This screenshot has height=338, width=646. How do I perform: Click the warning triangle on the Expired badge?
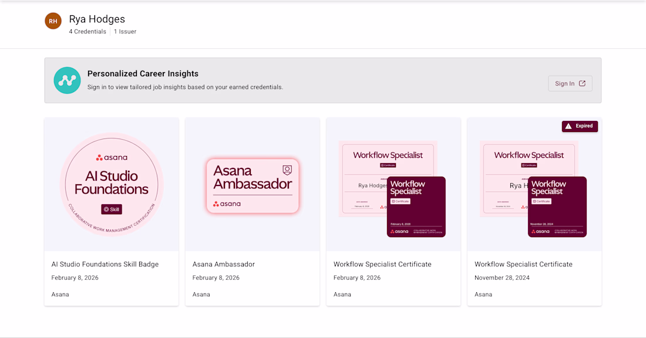(568, 126)
